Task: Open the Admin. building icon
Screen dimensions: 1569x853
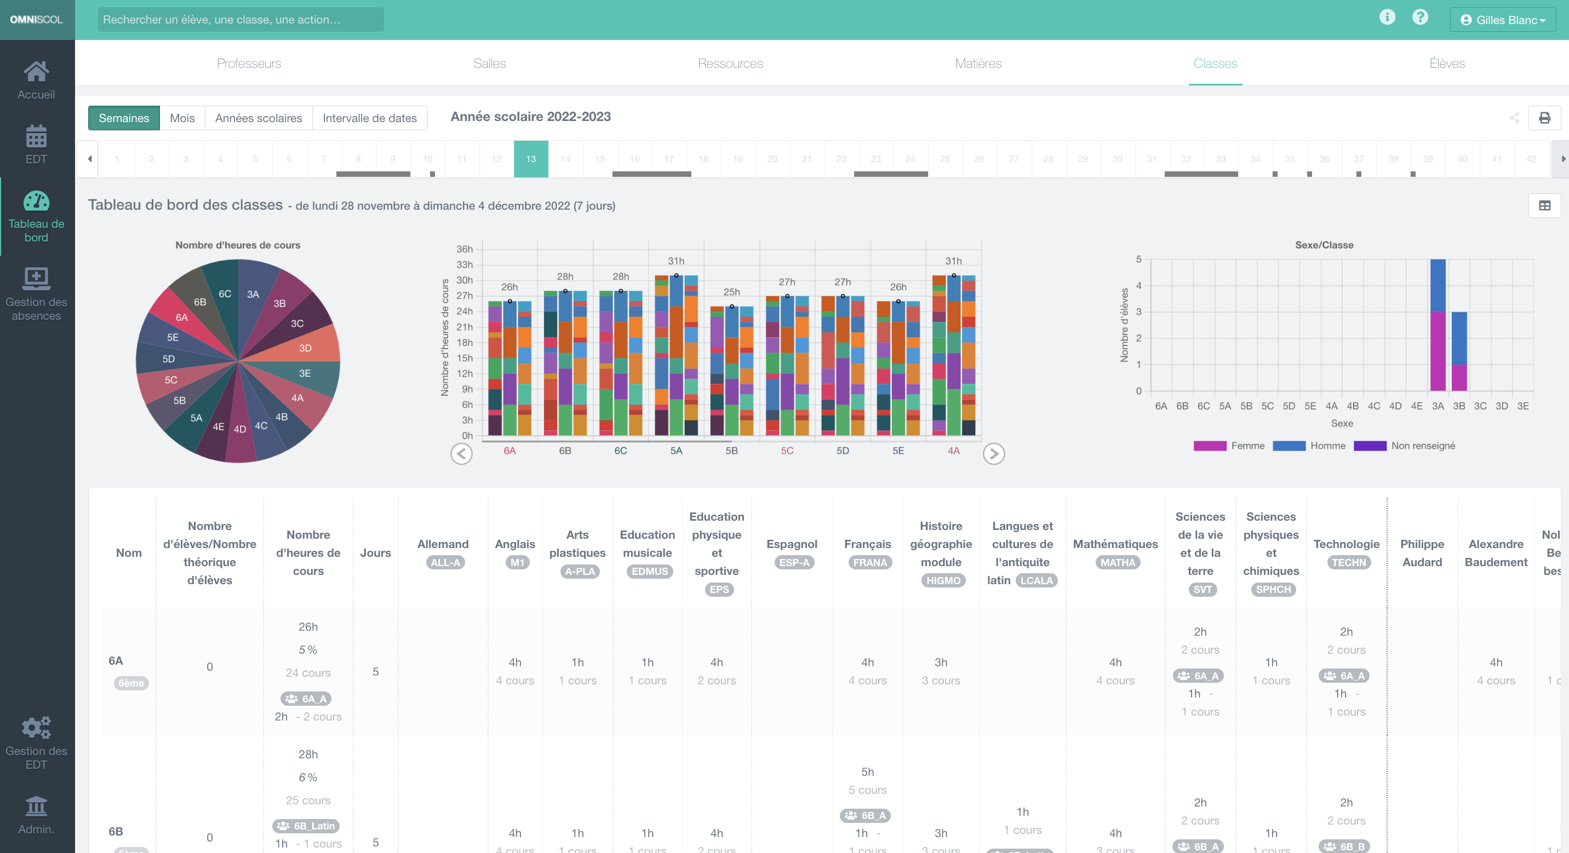Action: point(37,815)
